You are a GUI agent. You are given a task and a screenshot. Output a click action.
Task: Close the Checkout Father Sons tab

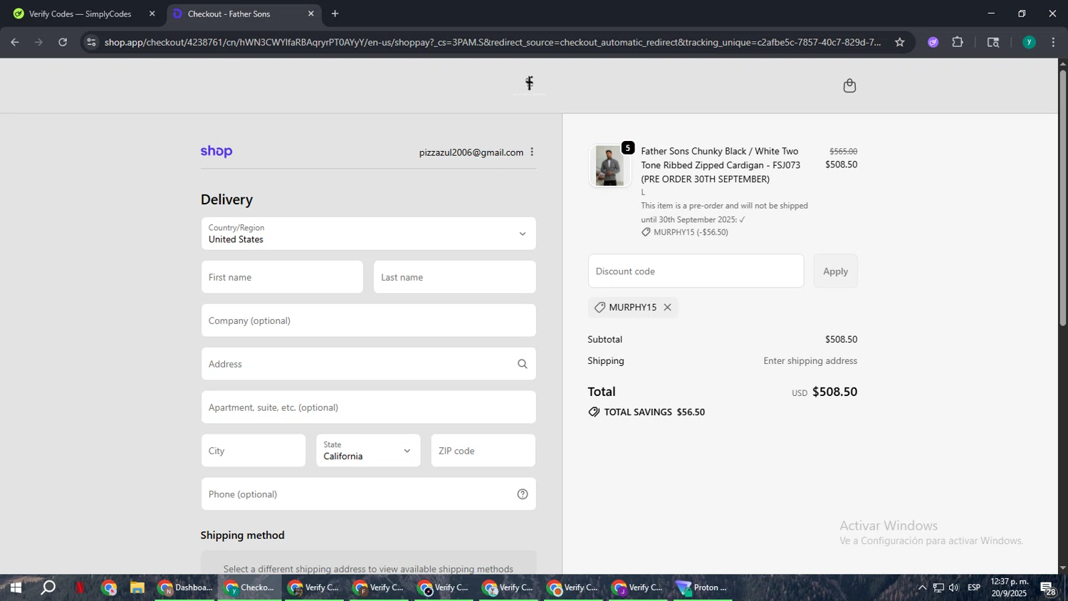pyautogui.click(x=310, y=14)
